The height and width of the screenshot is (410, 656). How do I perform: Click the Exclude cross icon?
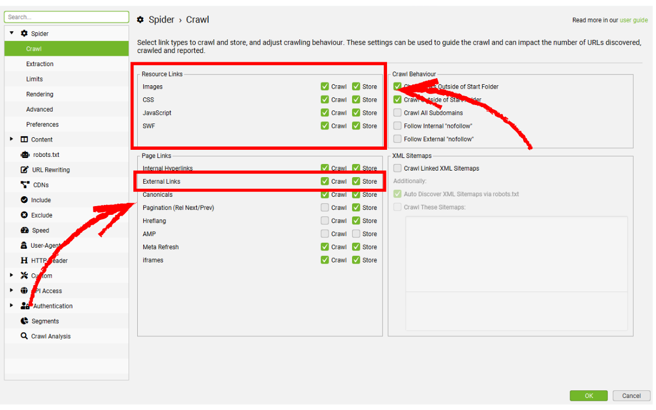tap(25, 215)
